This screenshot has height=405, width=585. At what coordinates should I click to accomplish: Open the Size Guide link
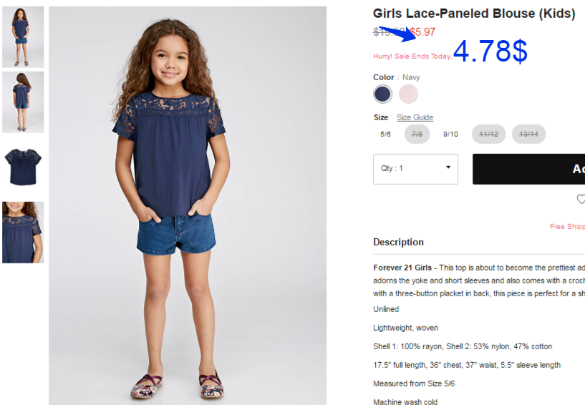(415, 117)
